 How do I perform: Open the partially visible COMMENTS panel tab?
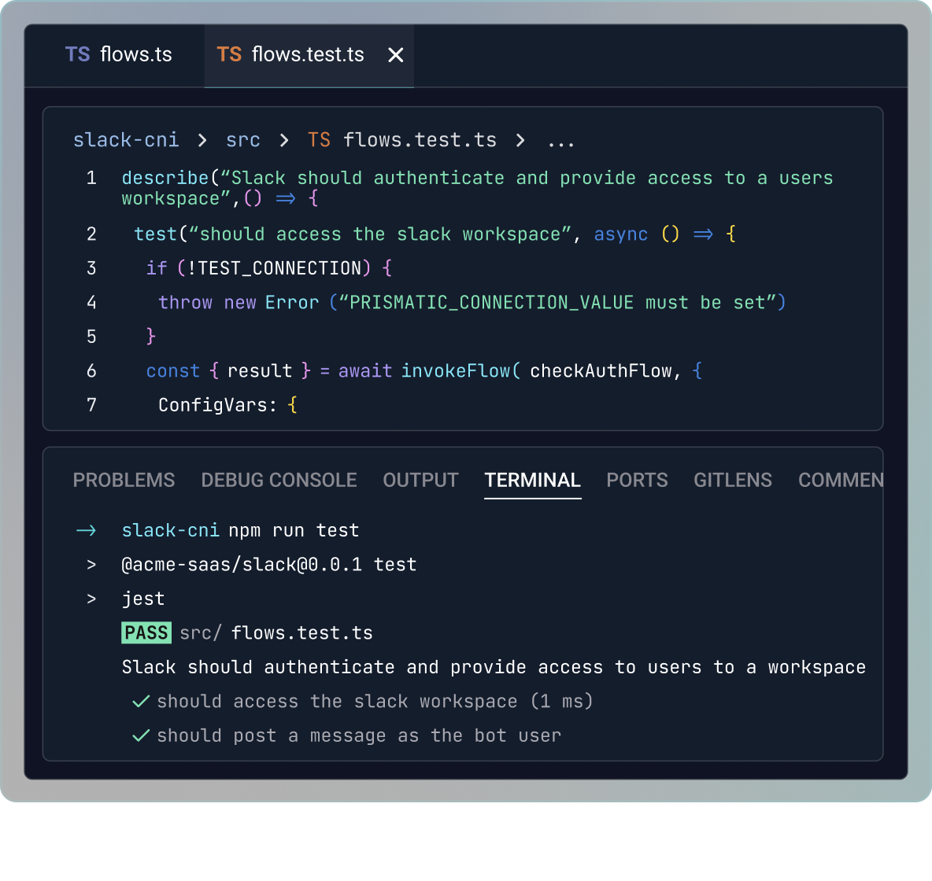pyautogui.click(x=841, y=480)
